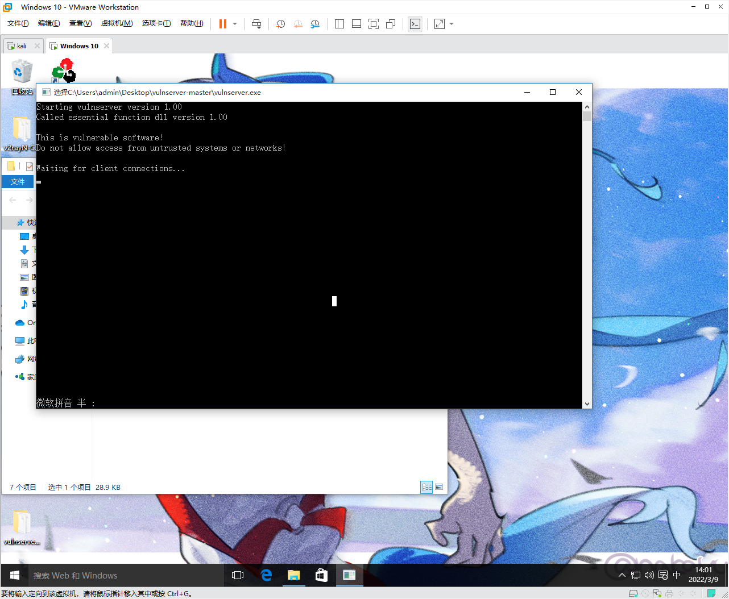Screen dimensions: 729x599
Task: Toggle the 中 input method indicator
Action: pyautogui.click(x=677, y=576)
